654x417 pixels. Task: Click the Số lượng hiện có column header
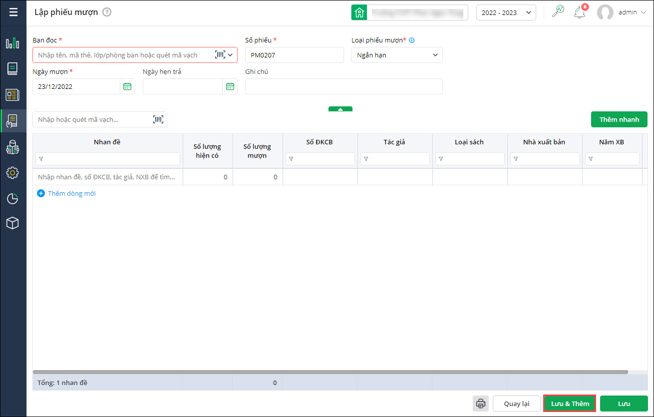click(208, 151)
